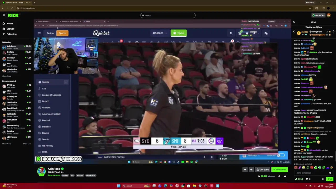Show hidden system tray icons
The width and height of the screenshot is (336, 189).
306,186
